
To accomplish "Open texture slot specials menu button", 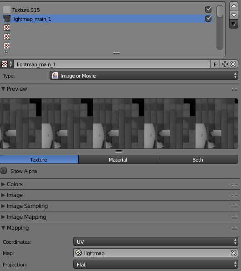I will tap(234, 24).
